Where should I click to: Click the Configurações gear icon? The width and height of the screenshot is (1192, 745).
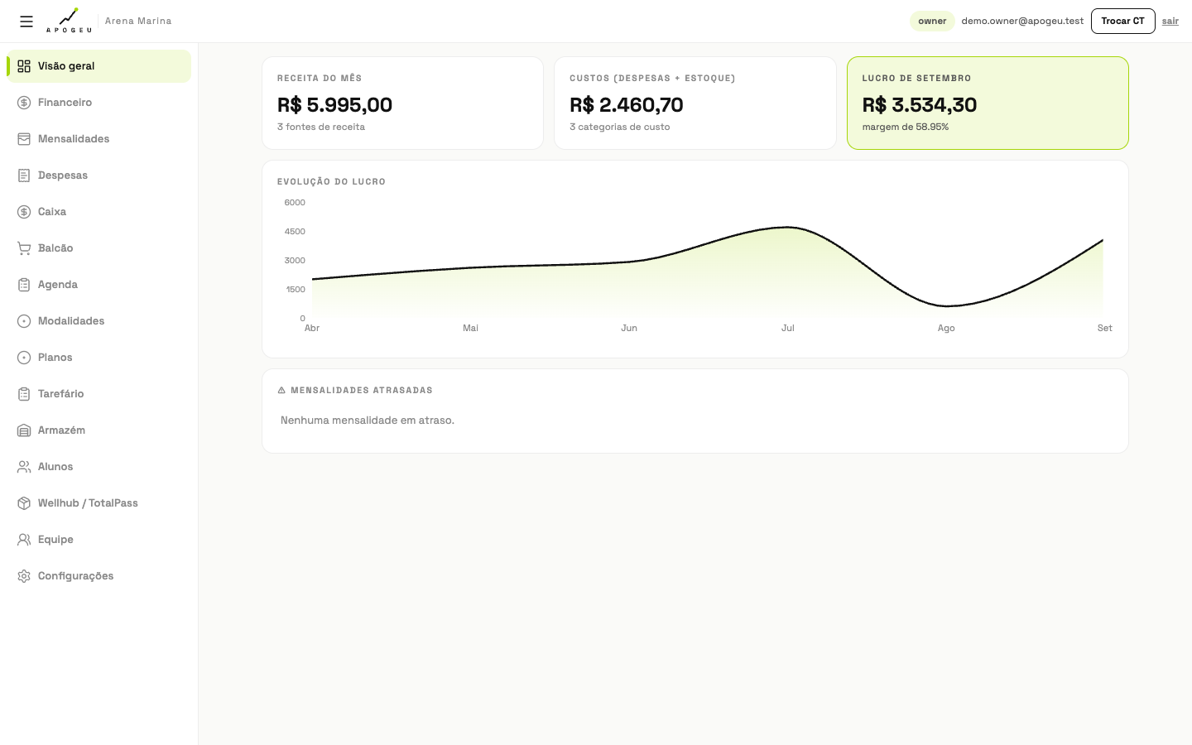[24, 576]
